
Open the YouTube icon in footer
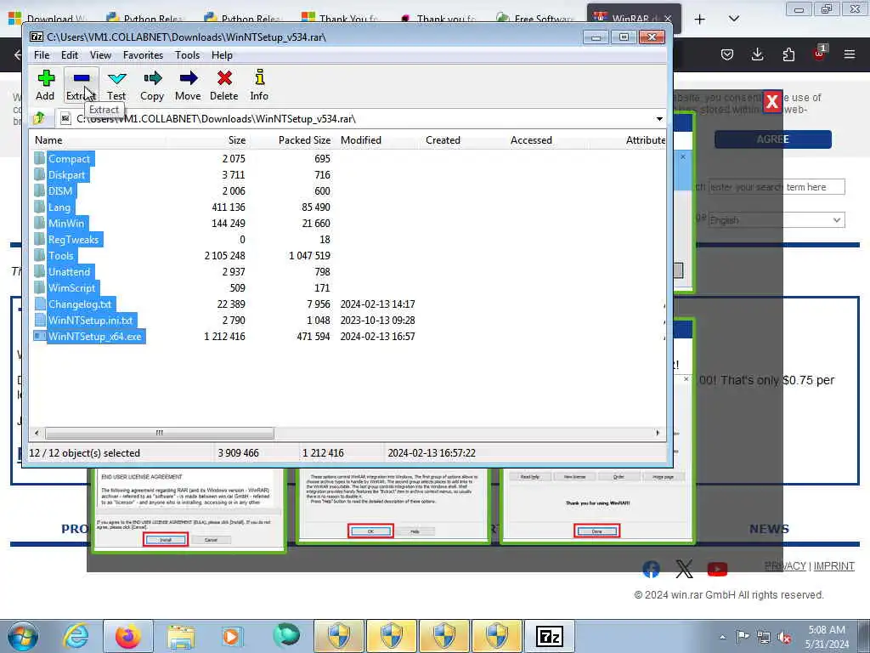[717, 569]
